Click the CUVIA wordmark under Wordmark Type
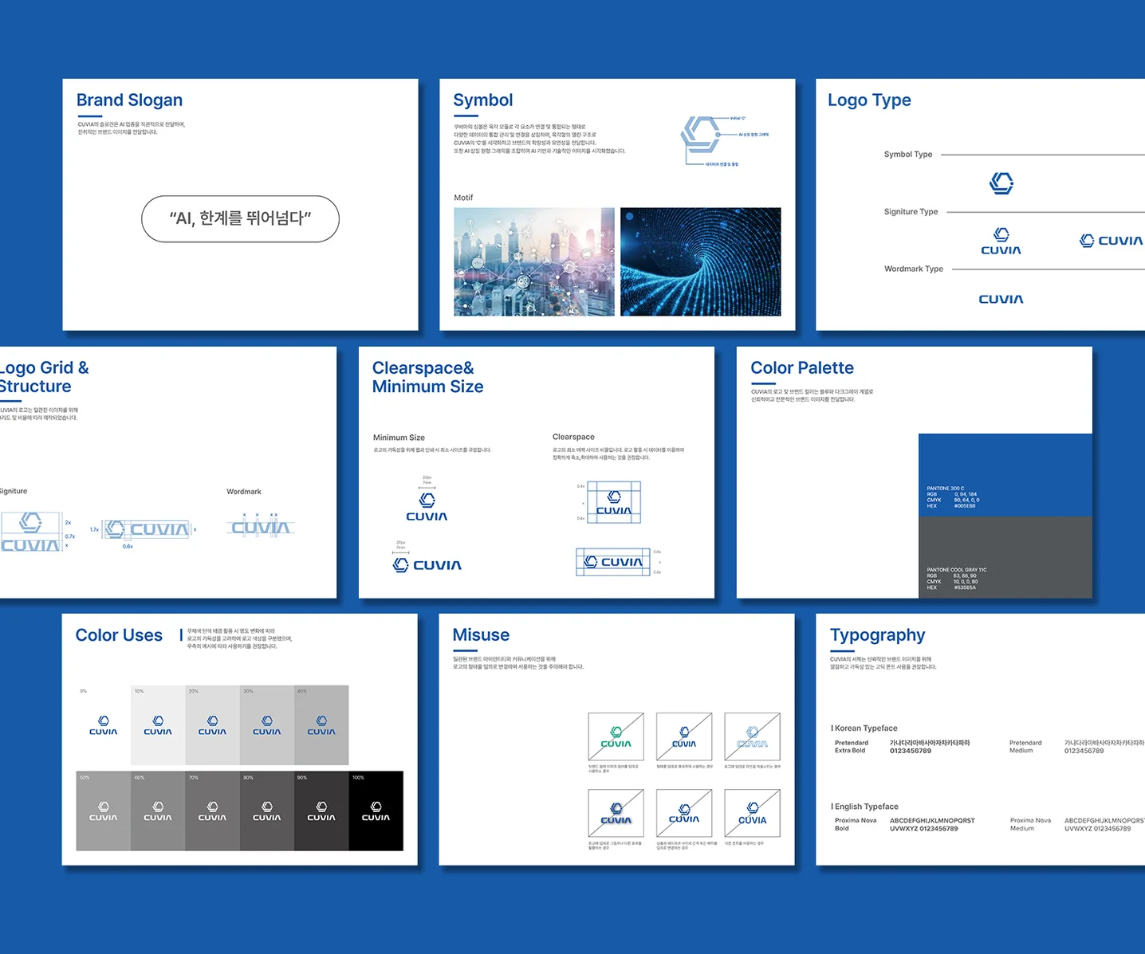 pyautogui.click(x=1001, y=299)
